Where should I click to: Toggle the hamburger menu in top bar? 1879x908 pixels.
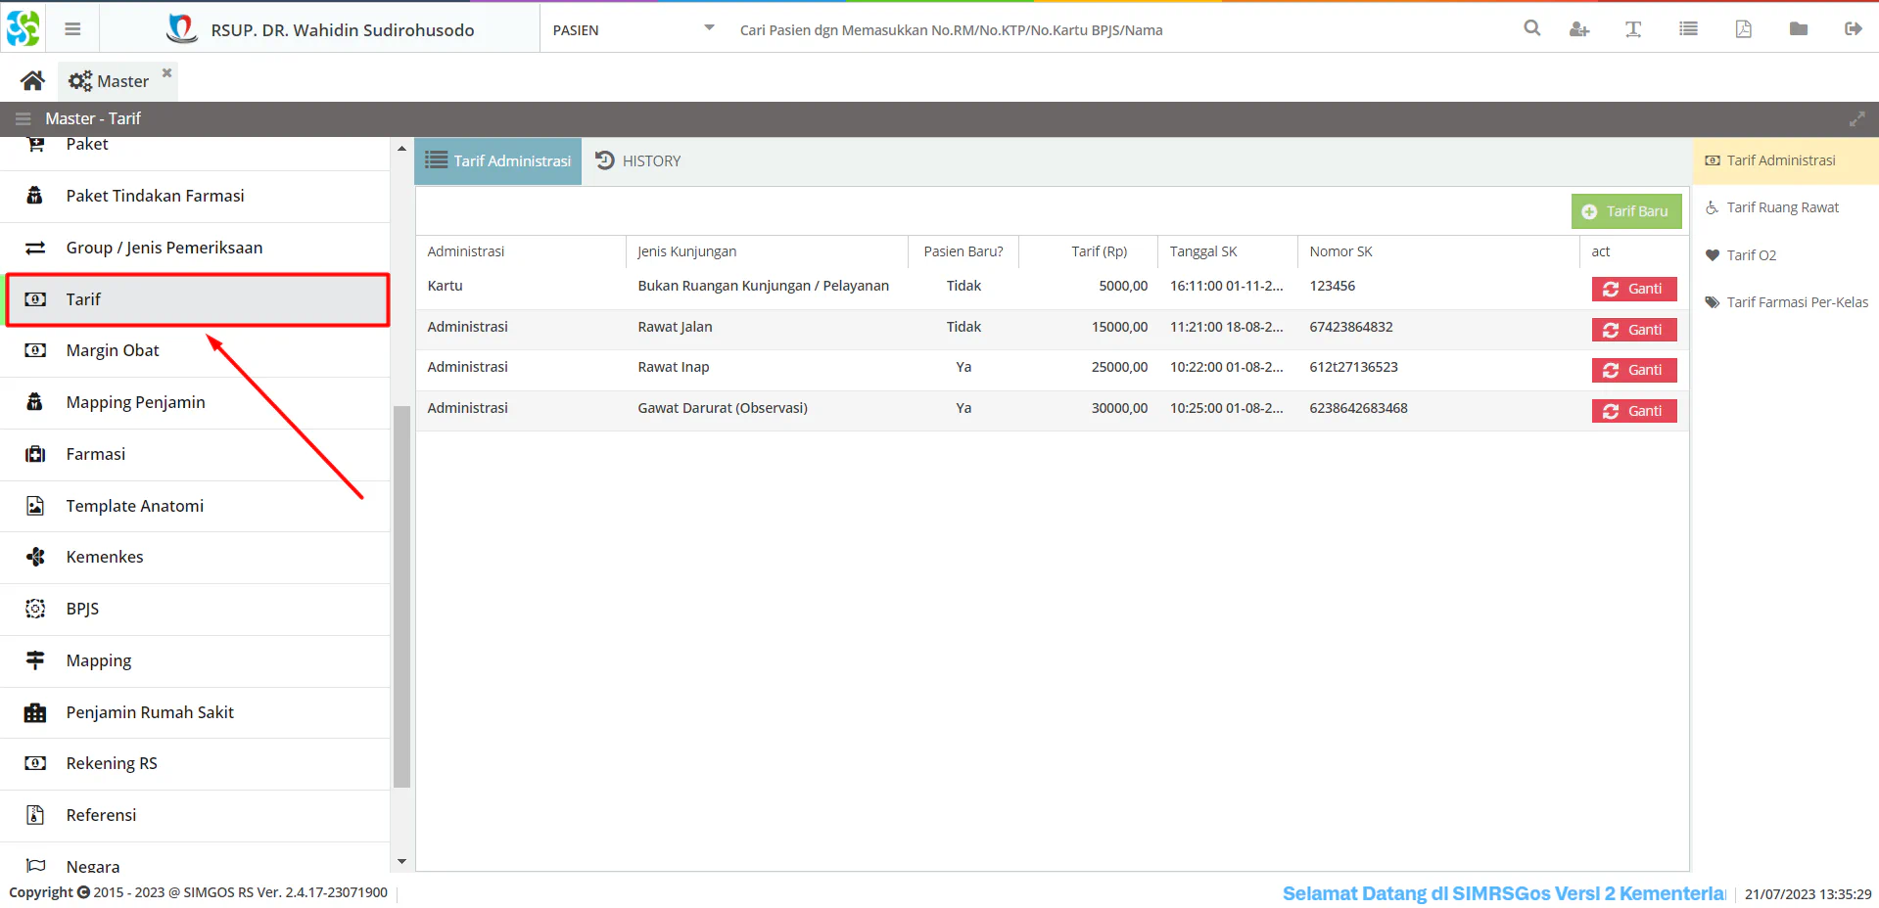pos(72,29)
